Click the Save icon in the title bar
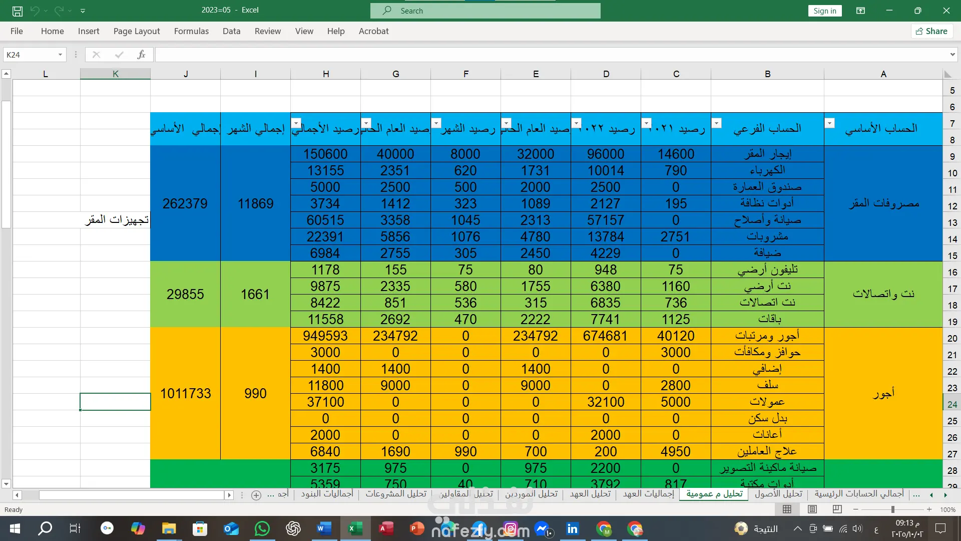The image size is (961, 541). (x=18, y=11)
